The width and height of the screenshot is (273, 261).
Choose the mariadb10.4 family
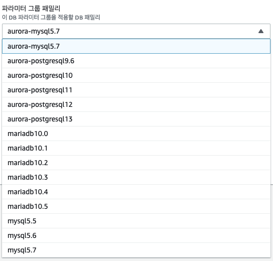coord(136,192)
